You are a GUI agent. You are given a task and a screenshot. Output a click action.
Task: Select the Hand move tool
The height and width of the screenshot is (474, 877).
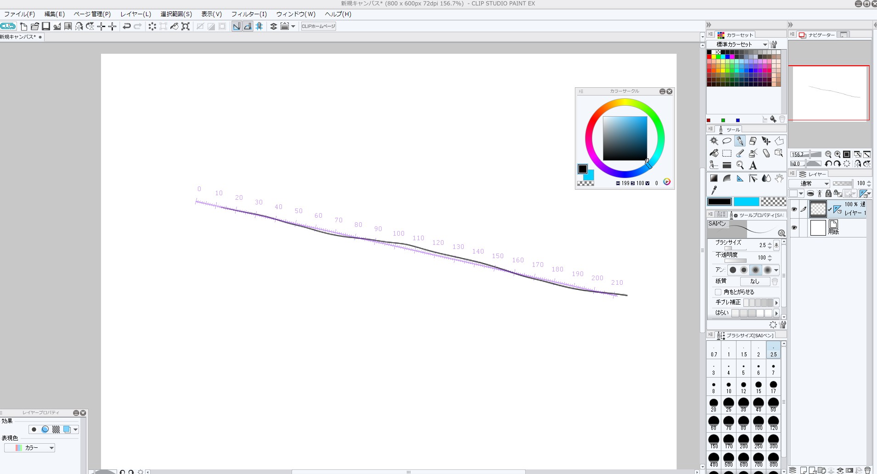779,178
